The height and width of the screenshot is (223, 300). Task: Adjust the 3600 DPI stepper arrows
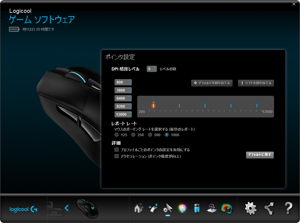tap(129, 90)
